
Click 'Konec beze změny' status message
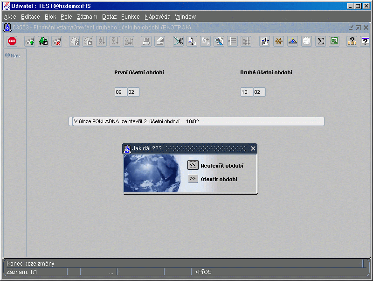tap(30, 264)
